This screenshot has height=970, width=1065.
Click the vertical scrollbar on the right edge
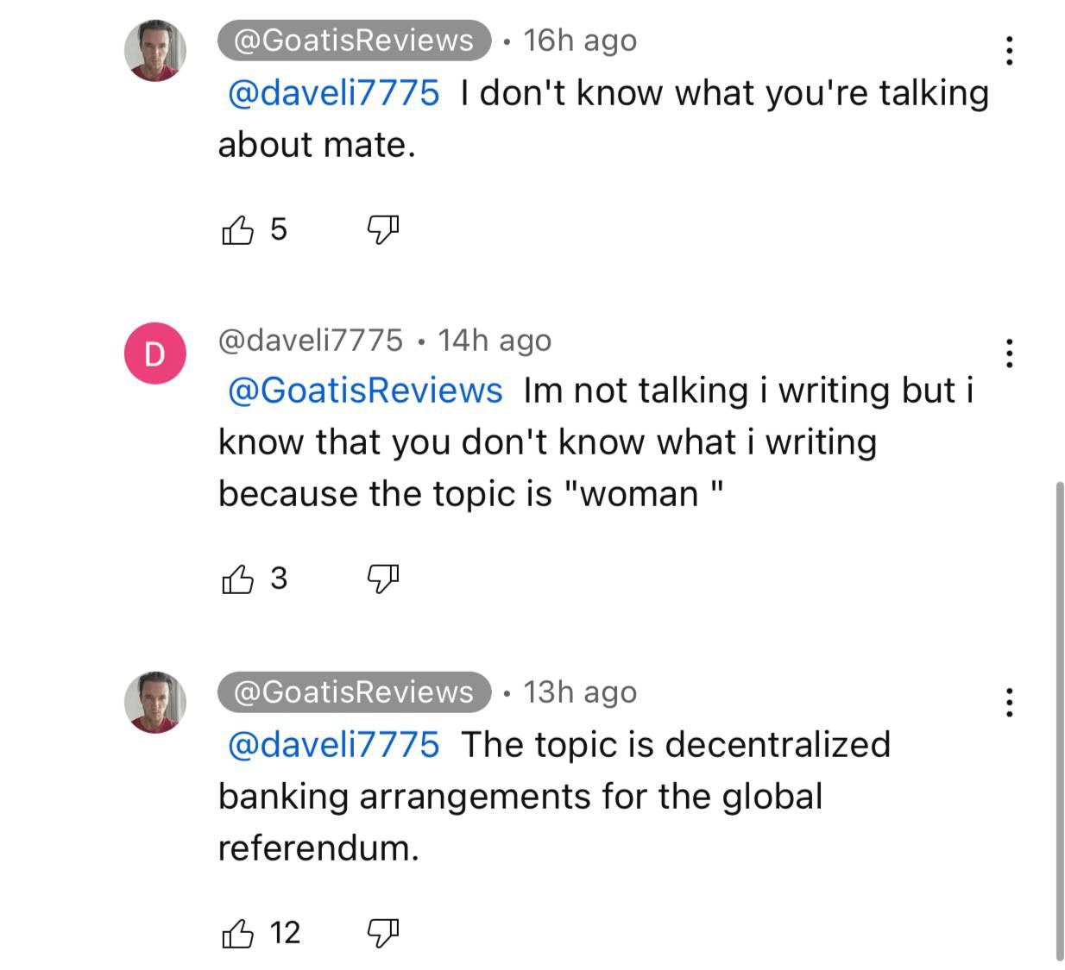coord(1059,721)
